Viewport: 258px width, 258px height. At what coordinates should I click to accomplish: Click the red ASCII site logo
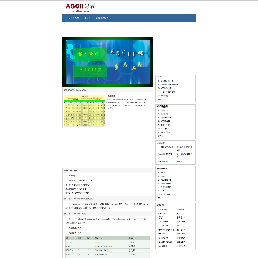(80, 7)
